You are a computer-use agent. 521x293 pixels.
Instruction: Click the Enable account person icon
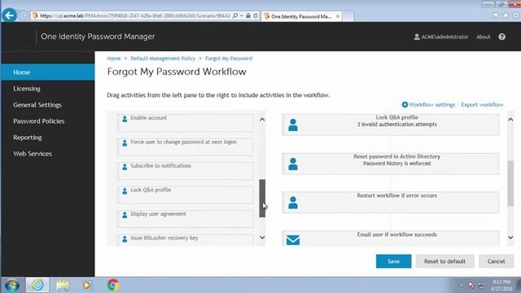point(125,119)
